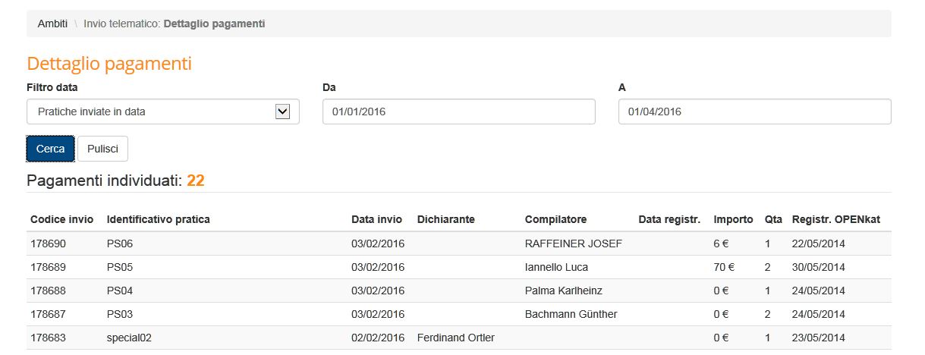Click the Cerca search button

click(51, 149)
